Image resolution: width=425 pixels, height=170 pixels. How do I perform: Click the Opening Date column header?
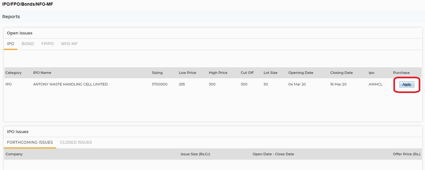pyautogui.click(x=301, y=73)
